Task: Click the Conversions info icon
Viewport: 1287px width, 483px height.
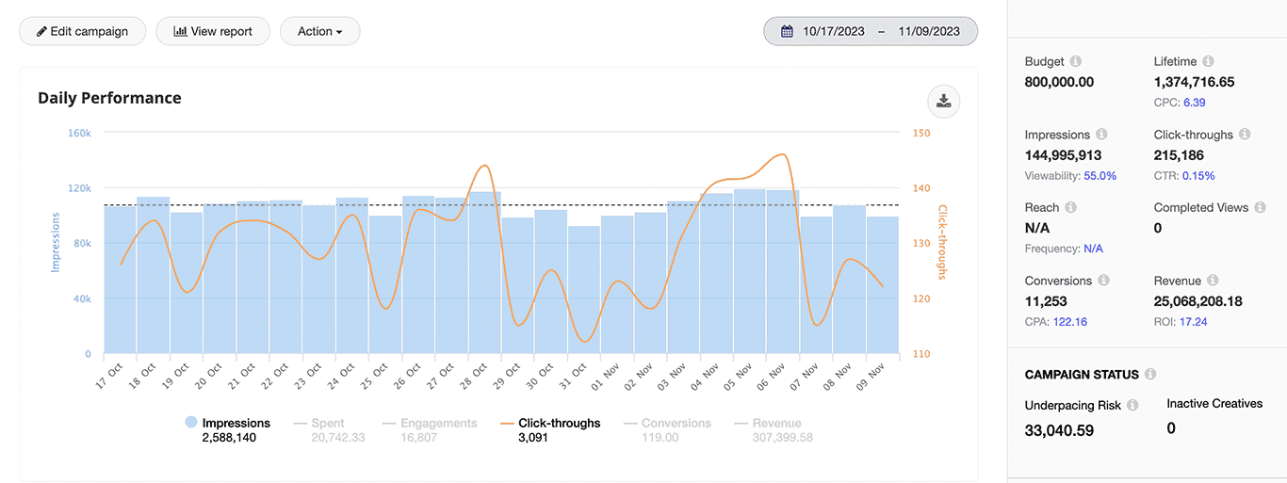Action: pos(1103,281)
